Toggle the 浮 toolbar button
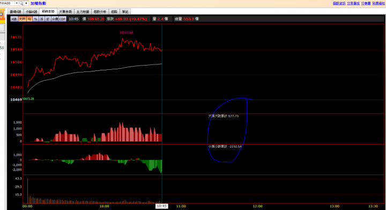Viewport: 386px width, 210px height. pos(42,19)
